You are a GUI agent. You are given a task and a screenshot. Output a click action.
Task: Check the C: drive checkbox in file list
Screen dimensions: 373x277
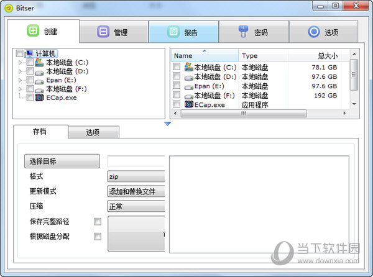[177, 66]
